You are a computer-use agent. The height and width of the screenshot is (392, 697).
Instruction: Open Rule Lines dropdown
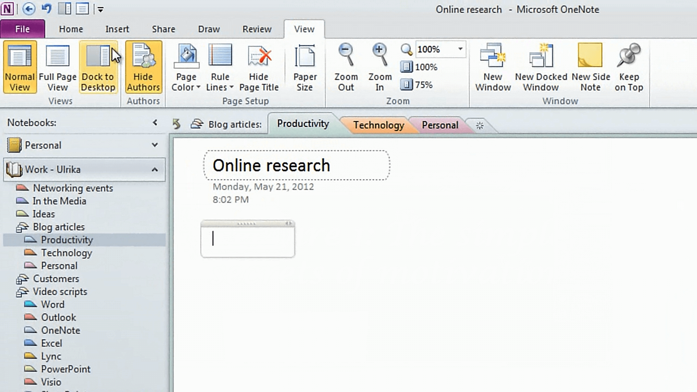(x=220, y=67)
